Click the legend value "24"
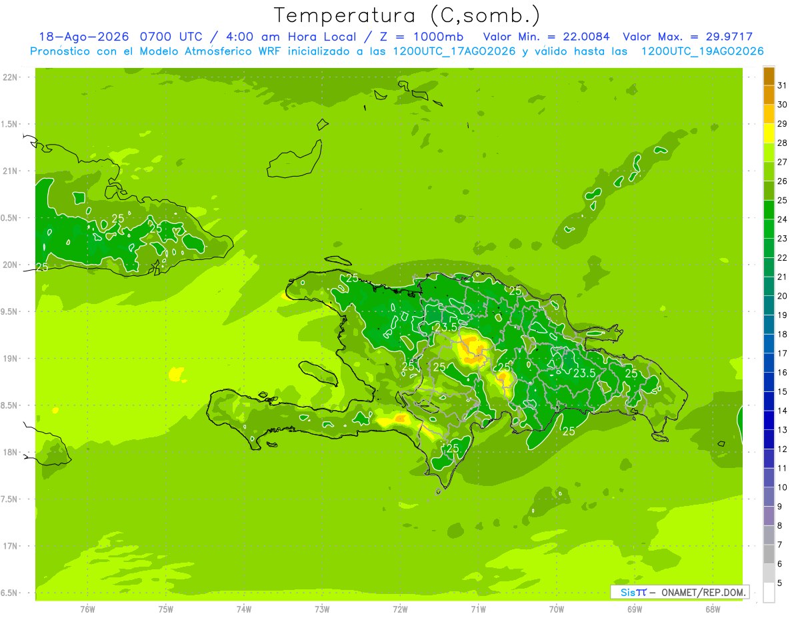800x618 pixels. 782,219
